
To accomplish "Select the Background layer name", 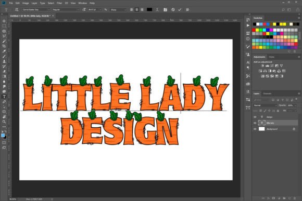I will pos(272,129).
